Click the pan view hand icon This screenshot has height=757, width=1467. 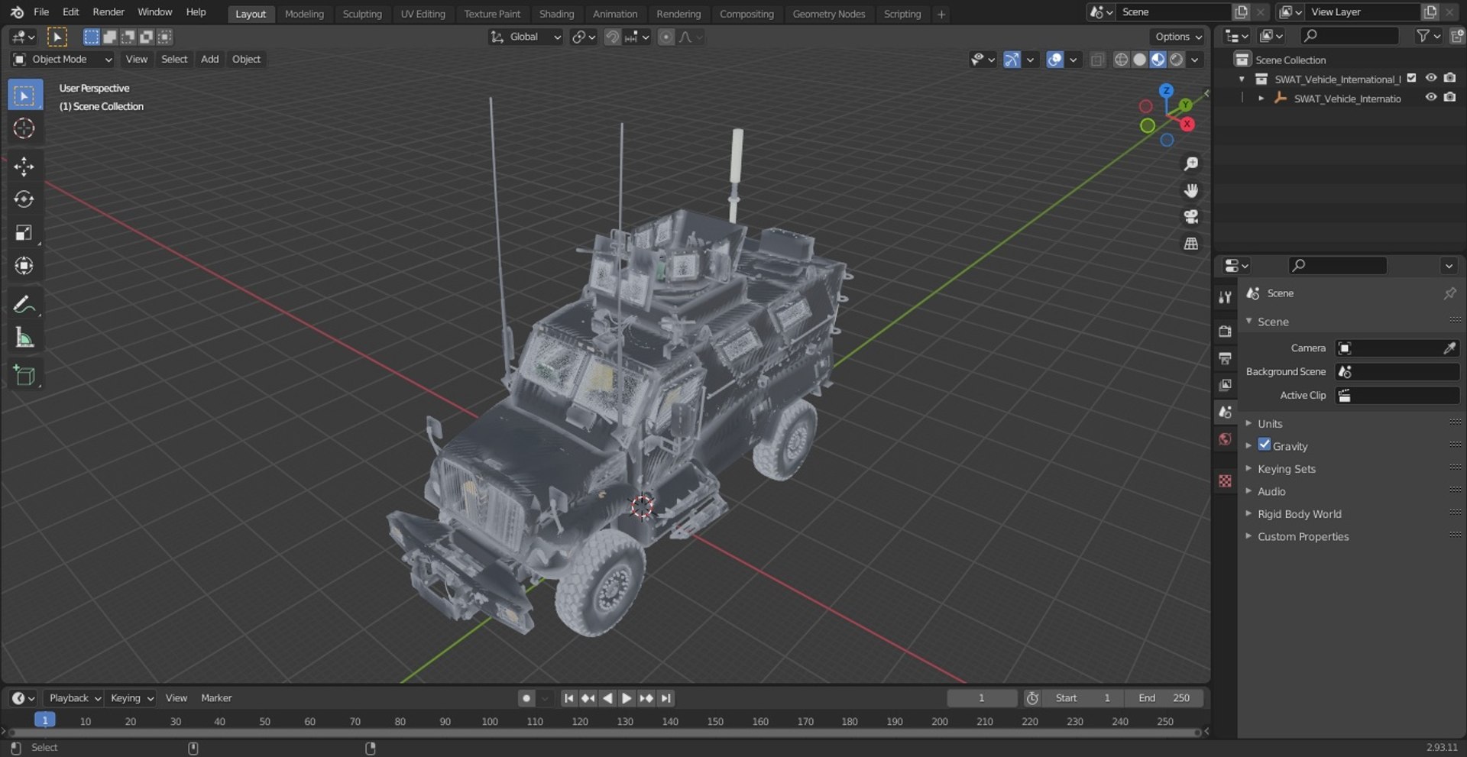[1190, 190]
